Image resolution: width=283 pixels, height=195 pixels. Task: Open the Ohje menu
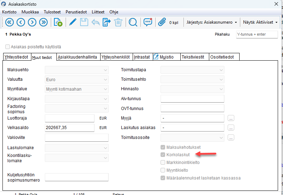114,12
